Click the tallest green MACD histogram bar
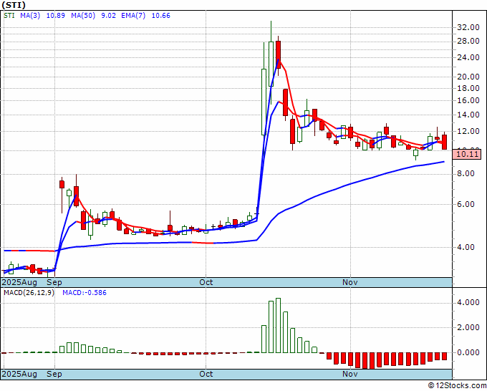Image resolution: width=487 pixels, height=391 pixels. click(x=278, y=325)
